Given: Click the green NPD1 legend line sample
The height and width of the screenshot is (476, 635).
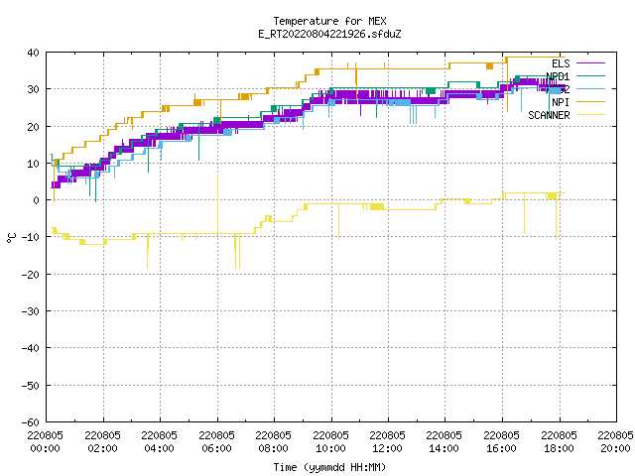Looking at the screenshot, I should click(x=590, y=75).
